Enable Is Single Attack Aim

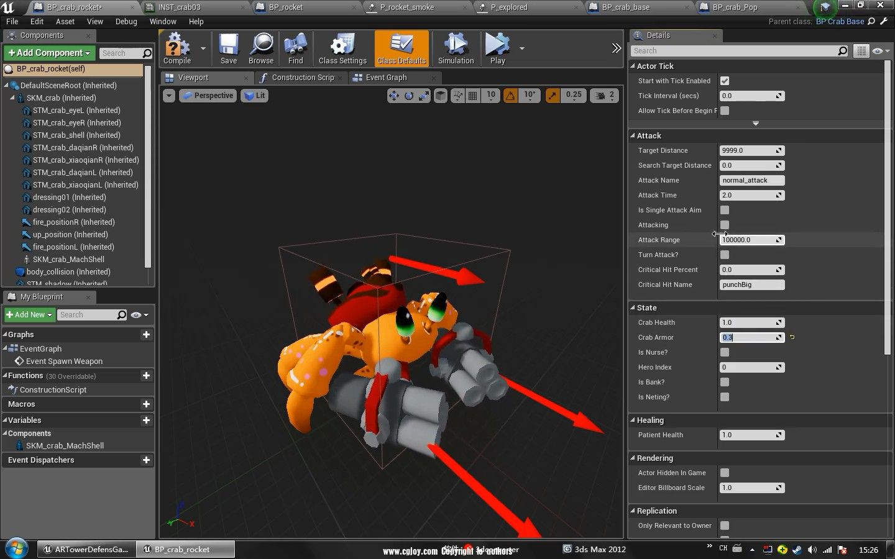(725, 210)
